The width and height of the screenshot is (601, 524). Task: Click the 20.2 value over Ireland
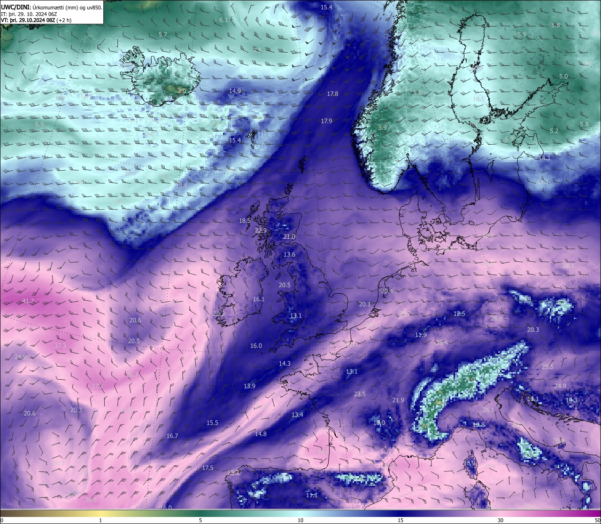tap(219, 313)
